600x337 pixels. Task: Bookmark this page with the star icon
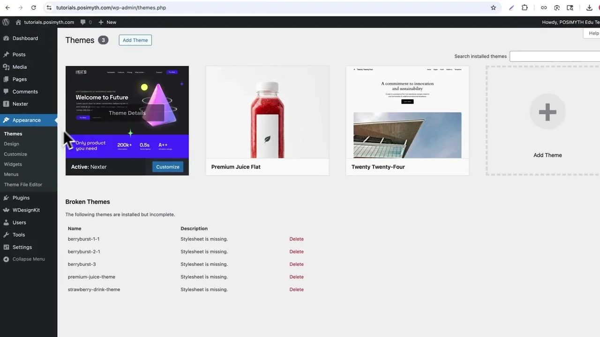(493, 7)
